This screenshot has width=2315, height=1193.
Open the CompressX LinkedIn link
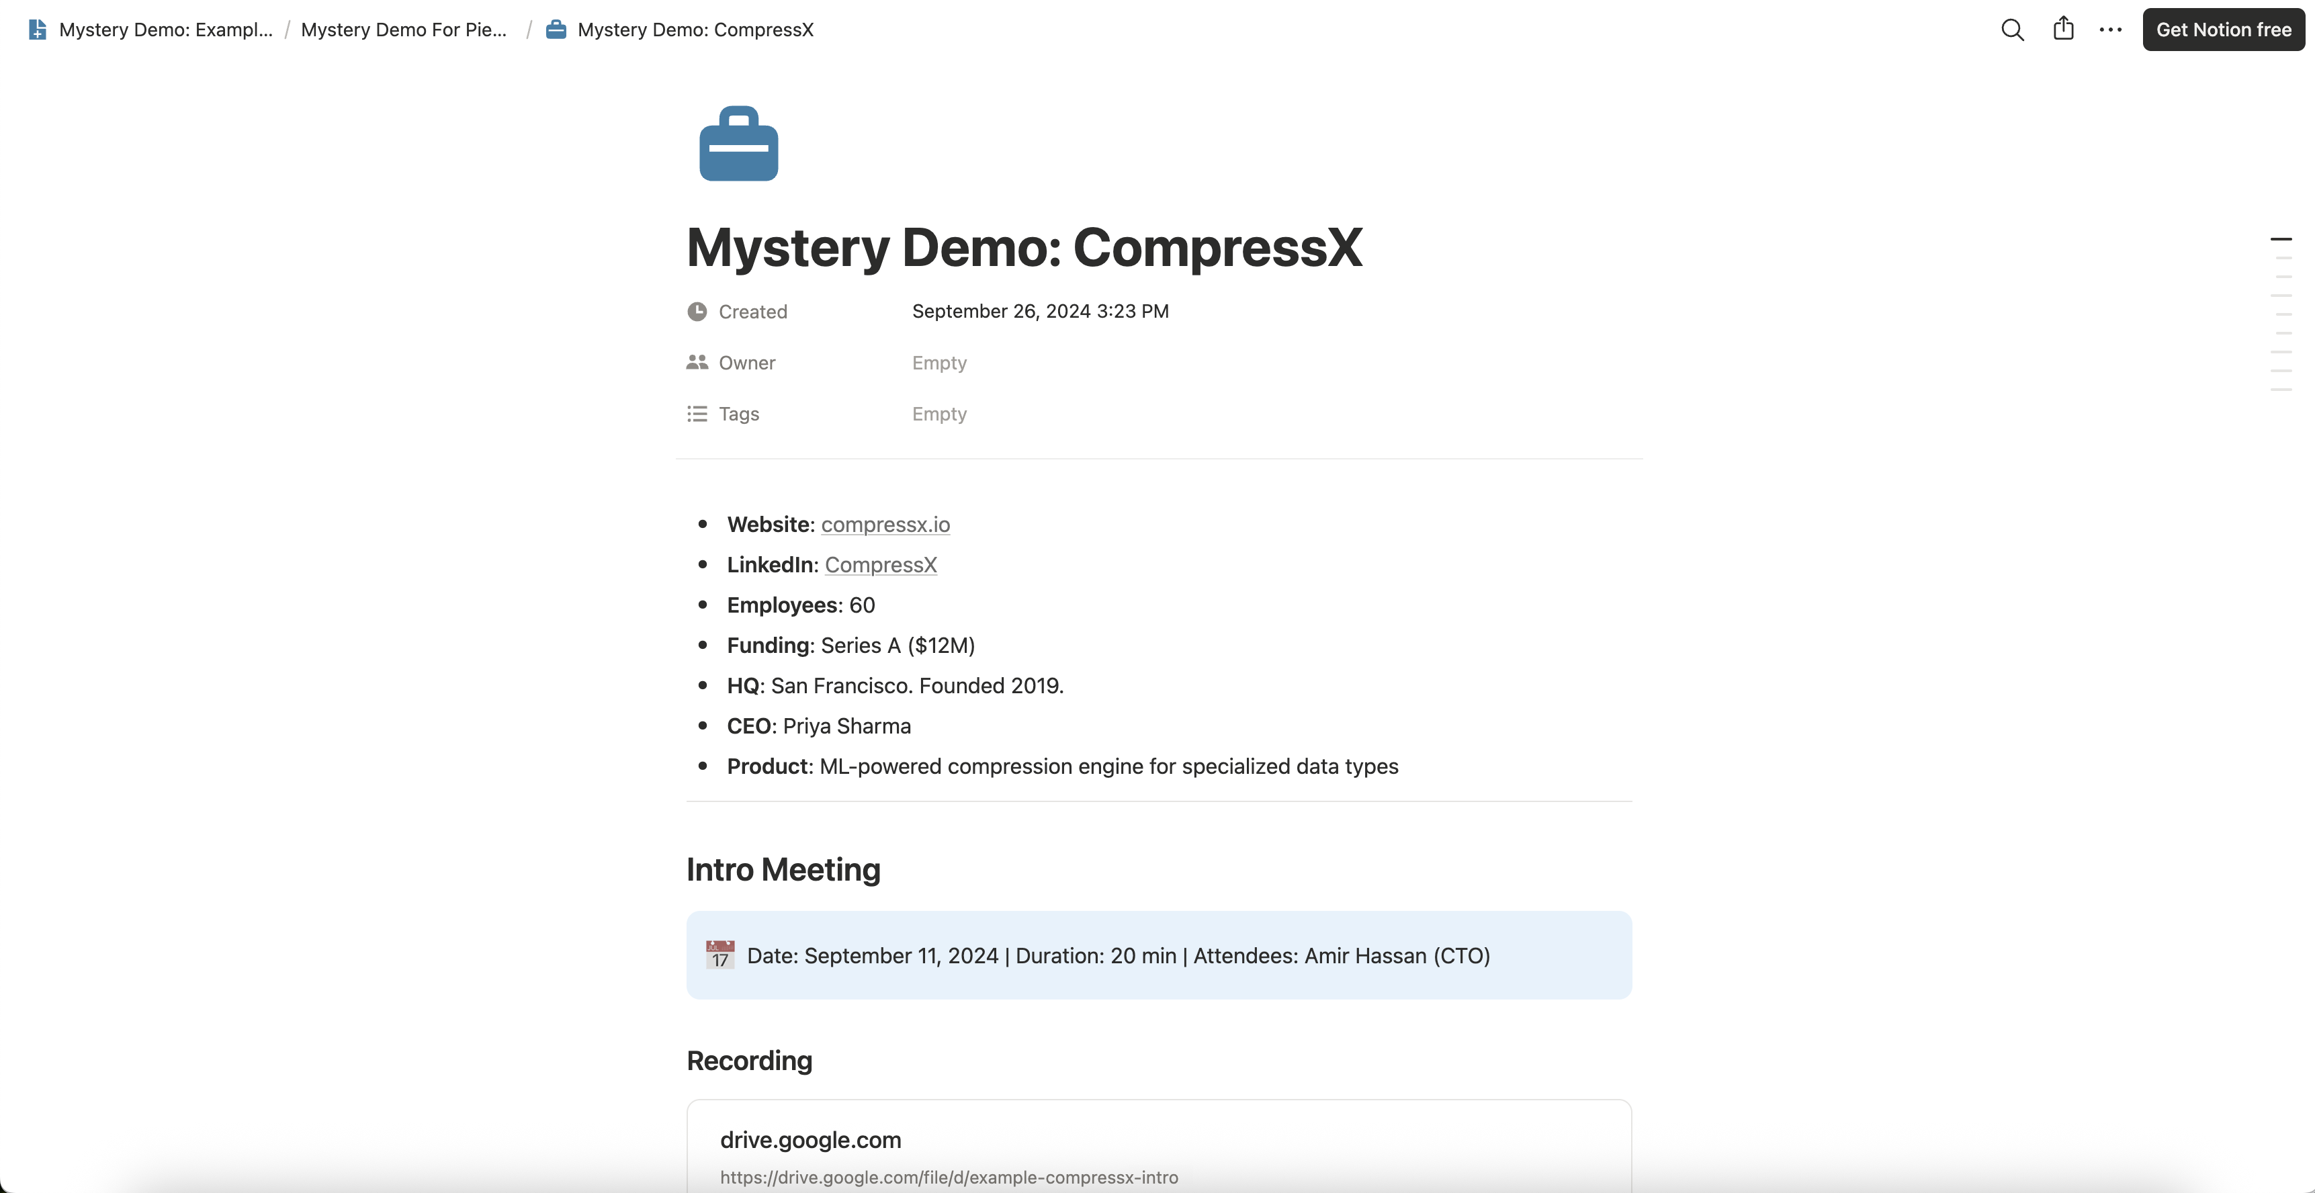click(x=881, y=565)
